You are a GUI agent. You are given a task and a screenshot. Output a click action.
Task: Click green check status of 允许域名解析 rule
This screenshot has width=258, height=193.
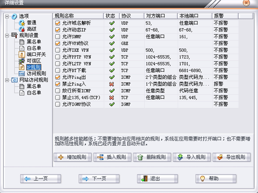click(112, 23)
